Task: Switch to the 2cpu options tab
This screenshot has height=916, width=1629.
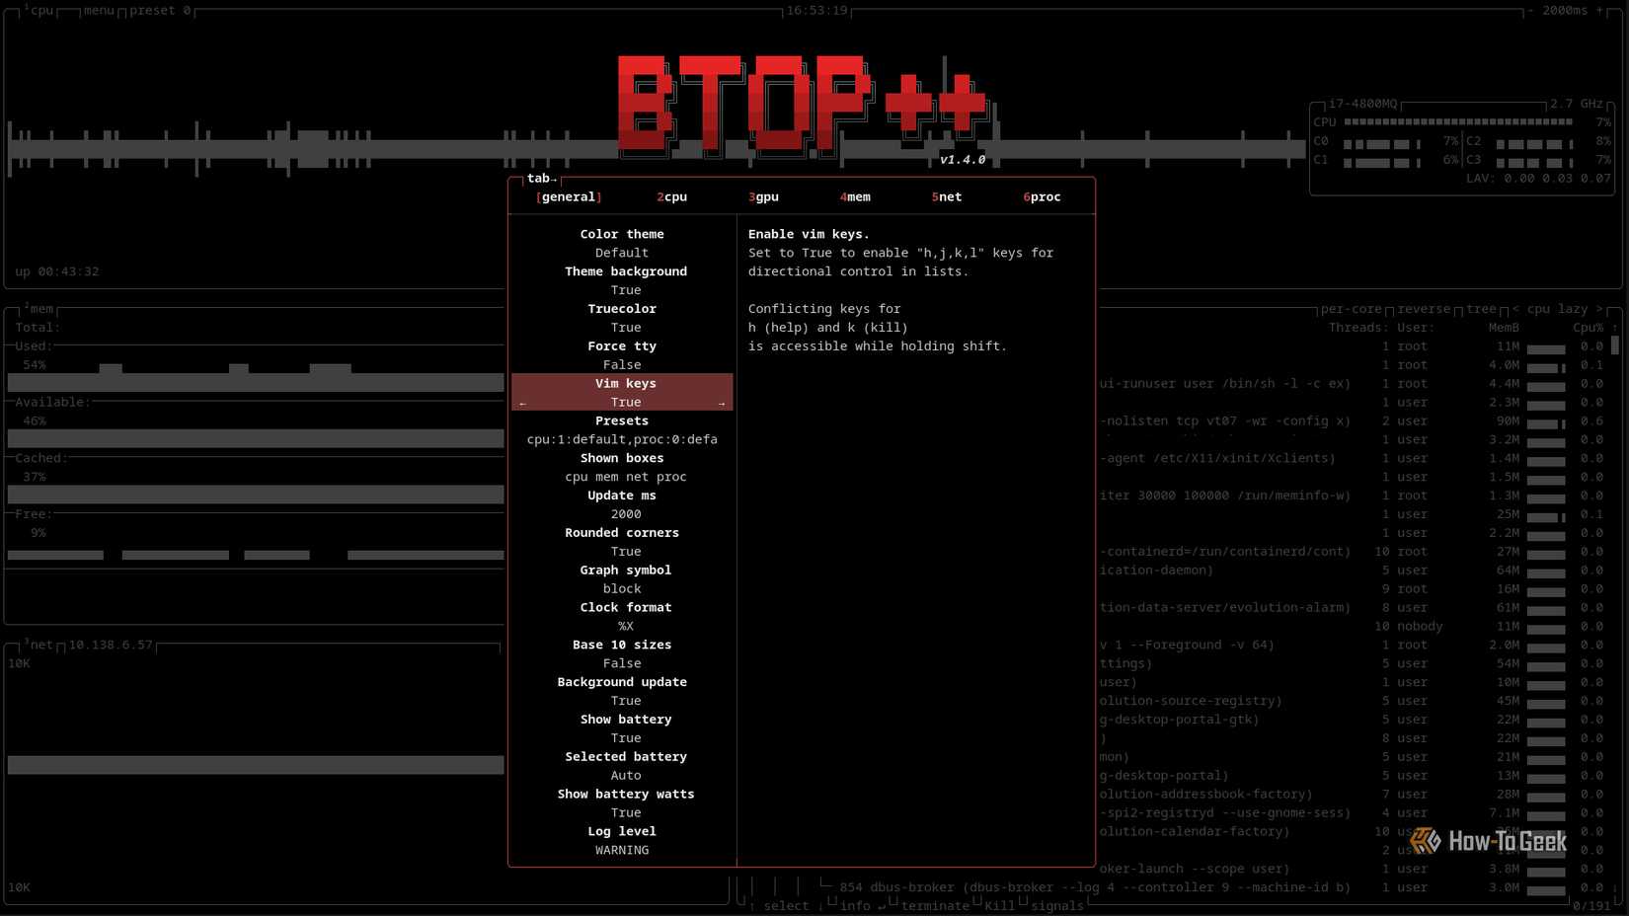Action: coord(672,196)
